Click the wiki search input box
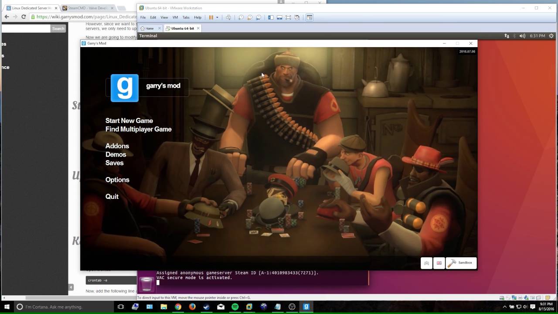558x314 pixels. pyautogui.click(x=26, y=28)
